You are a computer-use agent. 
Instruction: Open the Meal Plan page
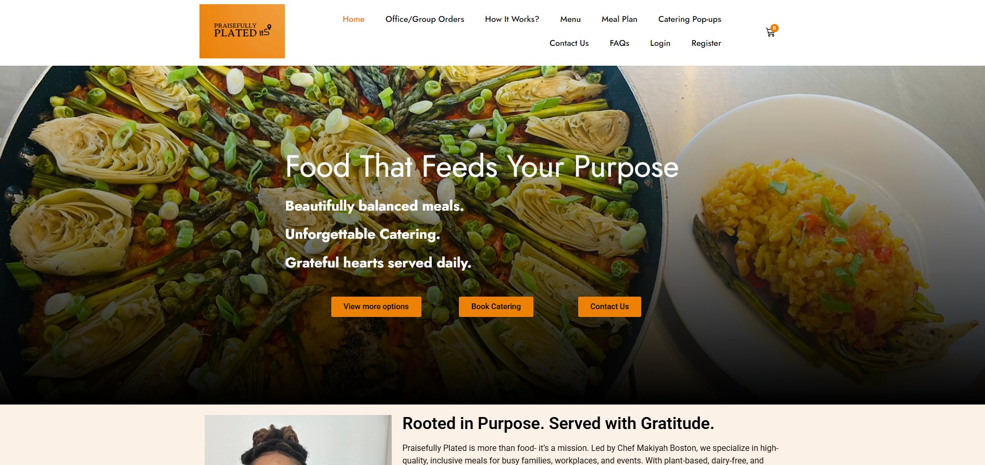click(619, 19)
